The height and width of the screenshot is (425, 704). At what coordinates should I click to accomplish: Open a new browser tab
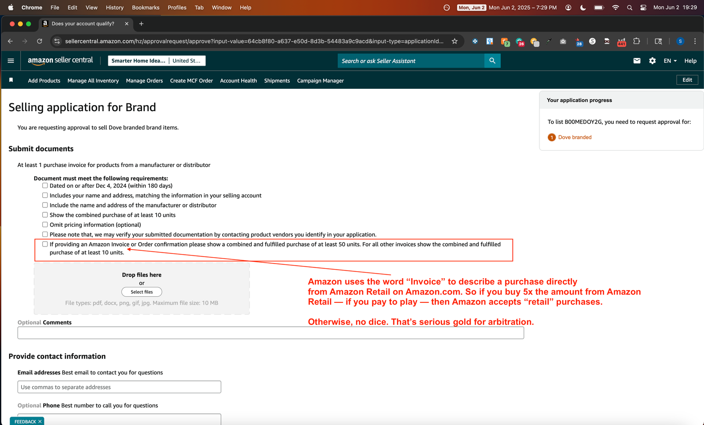(x=141, y=24)
